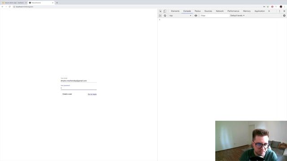Image resolution: width=287 pixels, height=161 pixels.
Task: Reload the page with refresh icon
Action: click(x=10, y=7)
